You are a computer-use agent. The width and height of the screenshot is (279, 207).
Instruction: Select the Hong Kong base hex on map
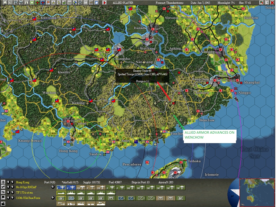pyautogui.click(x=68, y=142)
